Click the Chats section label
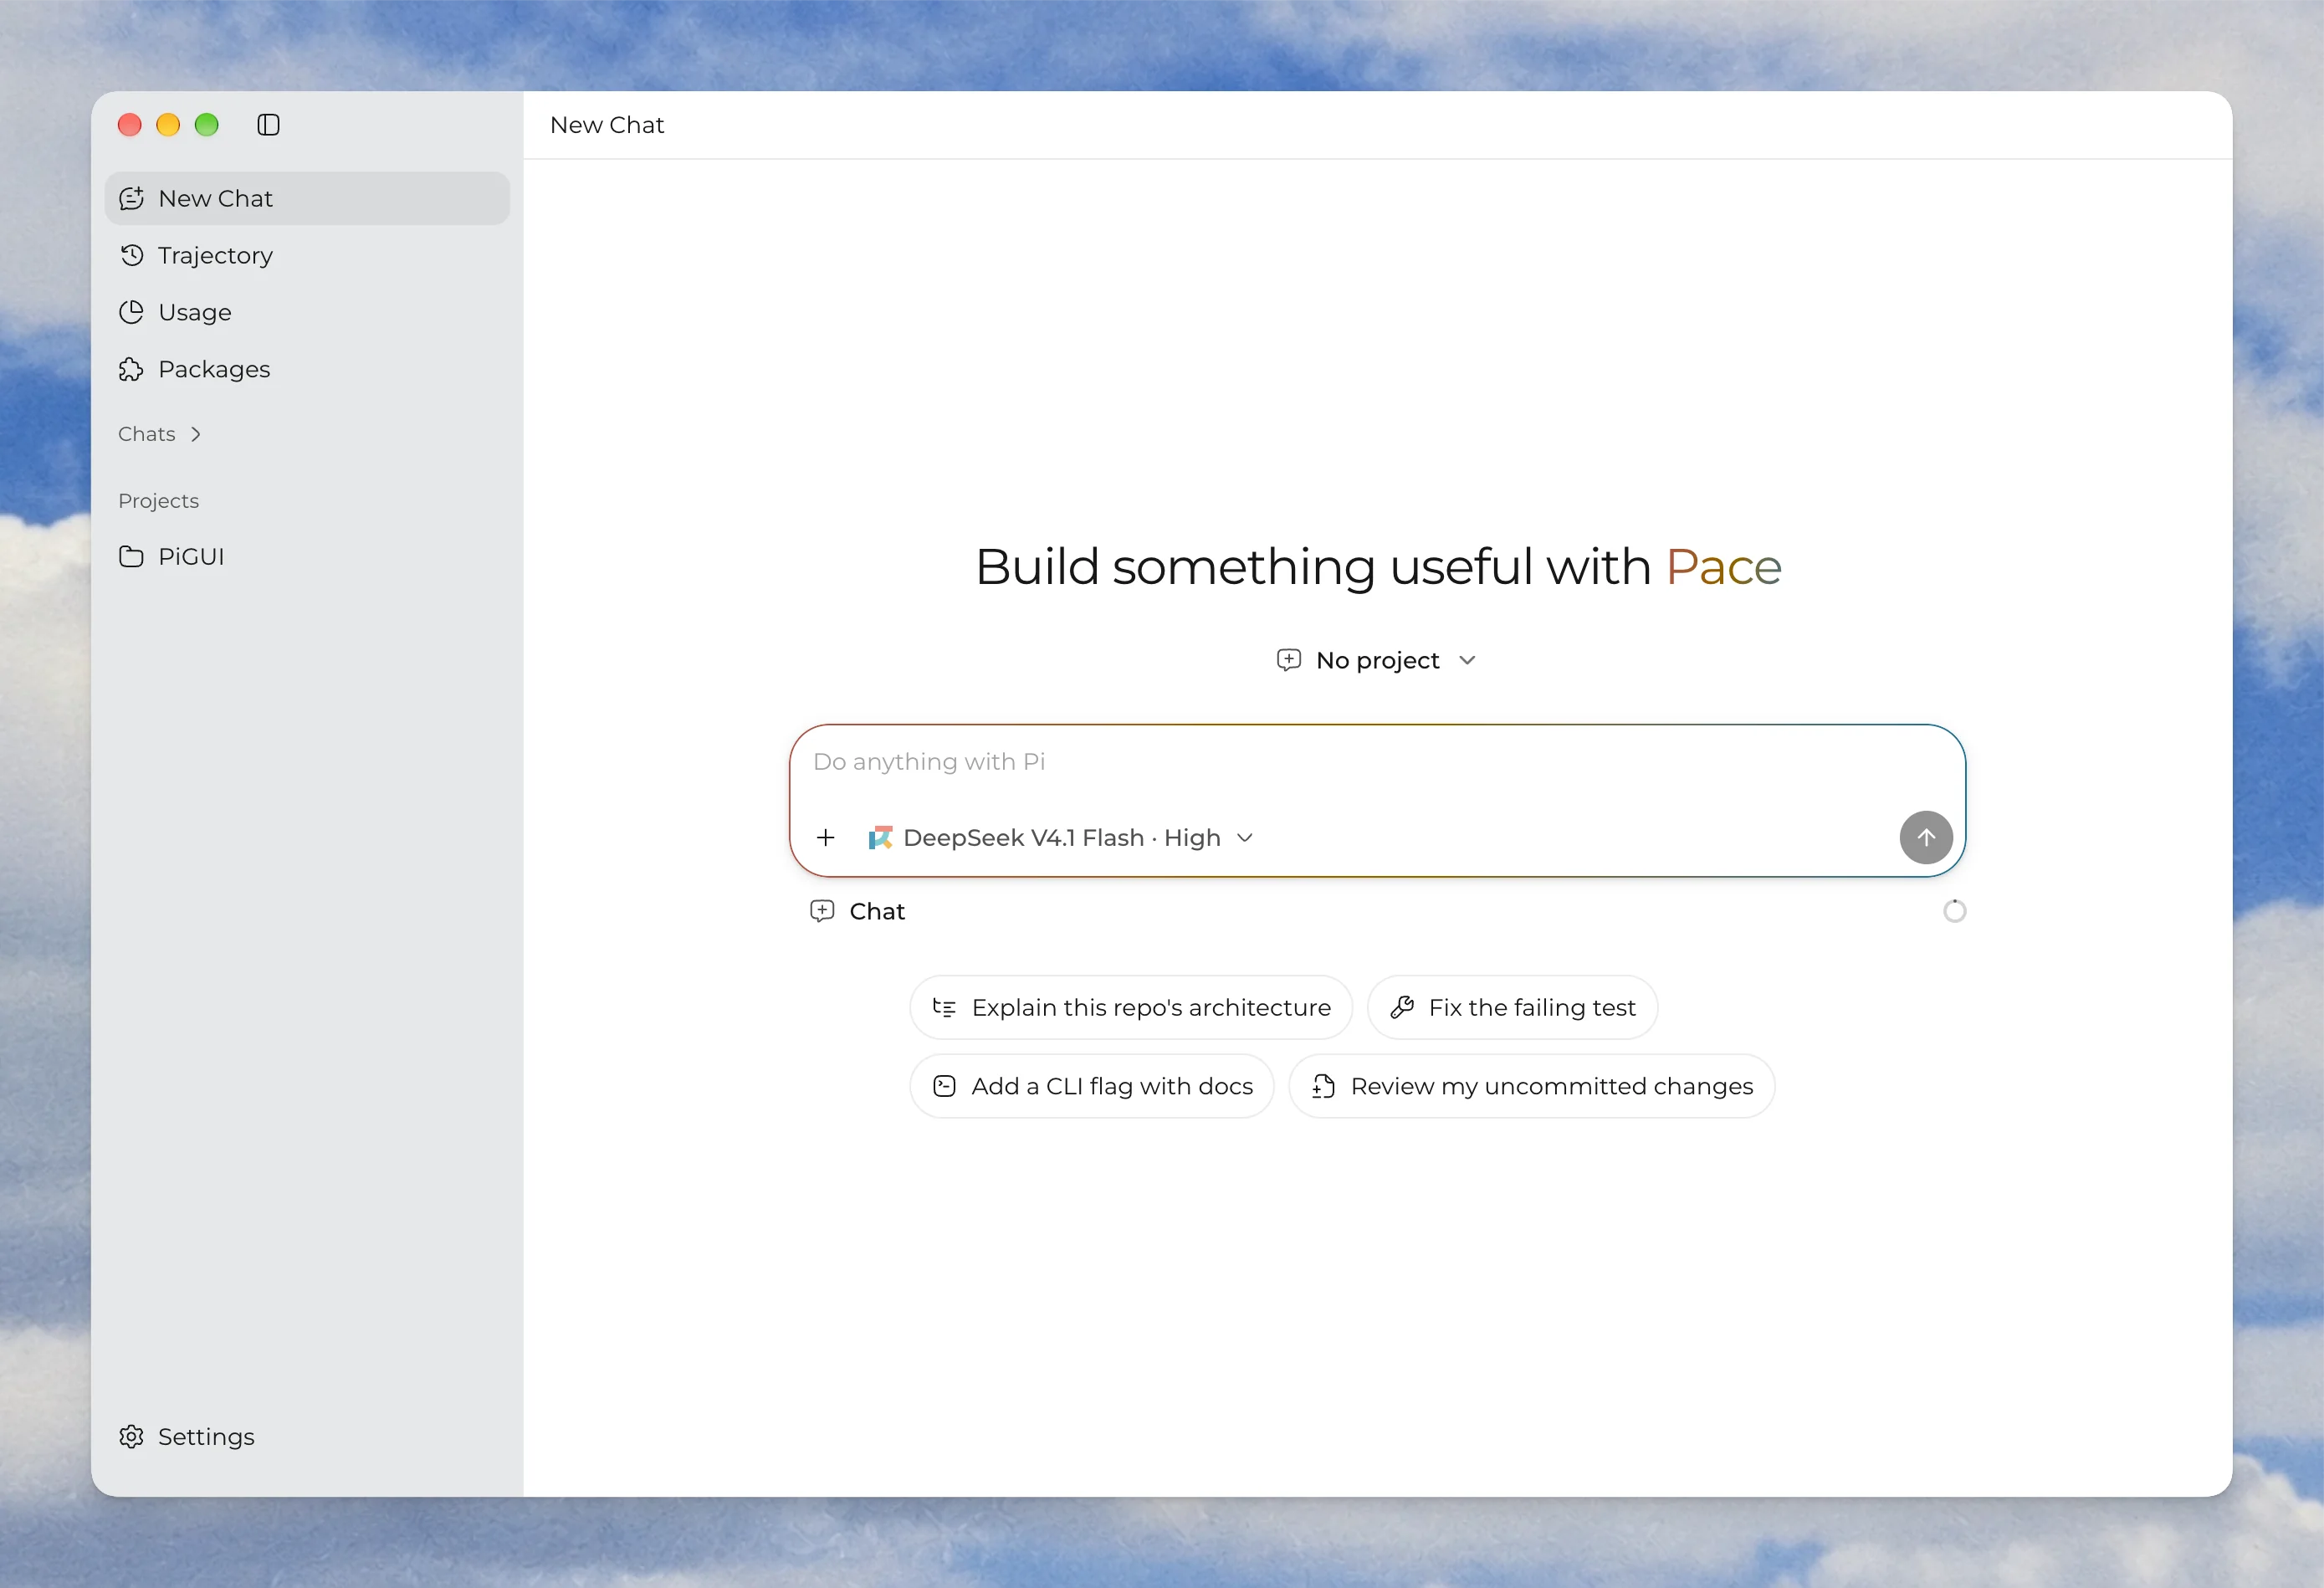Screen dimensions: 2324x1588 (x=147, y=434)
